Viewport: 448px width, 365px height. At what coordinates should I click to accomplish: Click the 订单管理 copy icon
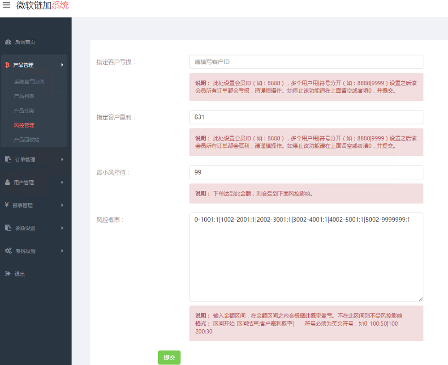(8, 160)
